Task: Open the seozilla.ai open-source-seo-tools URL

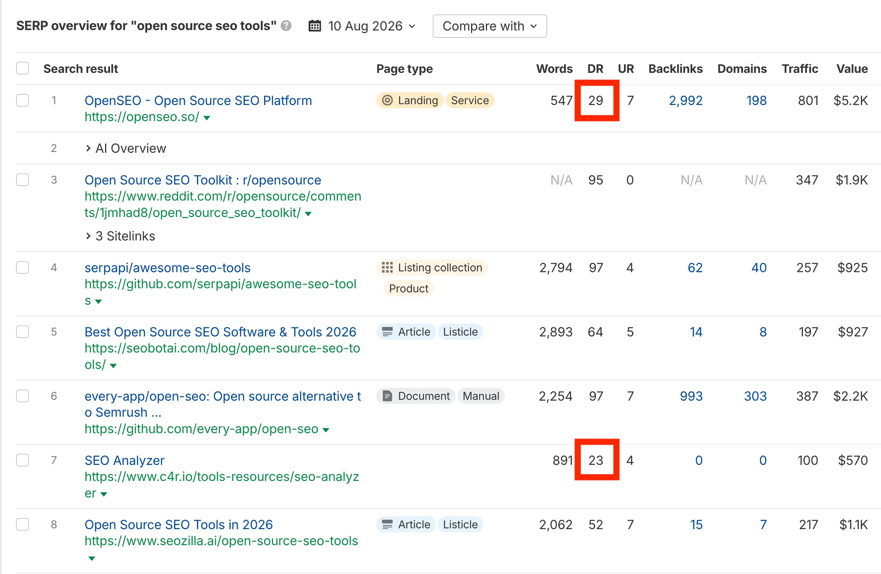Action: click(x=221, y=541)
